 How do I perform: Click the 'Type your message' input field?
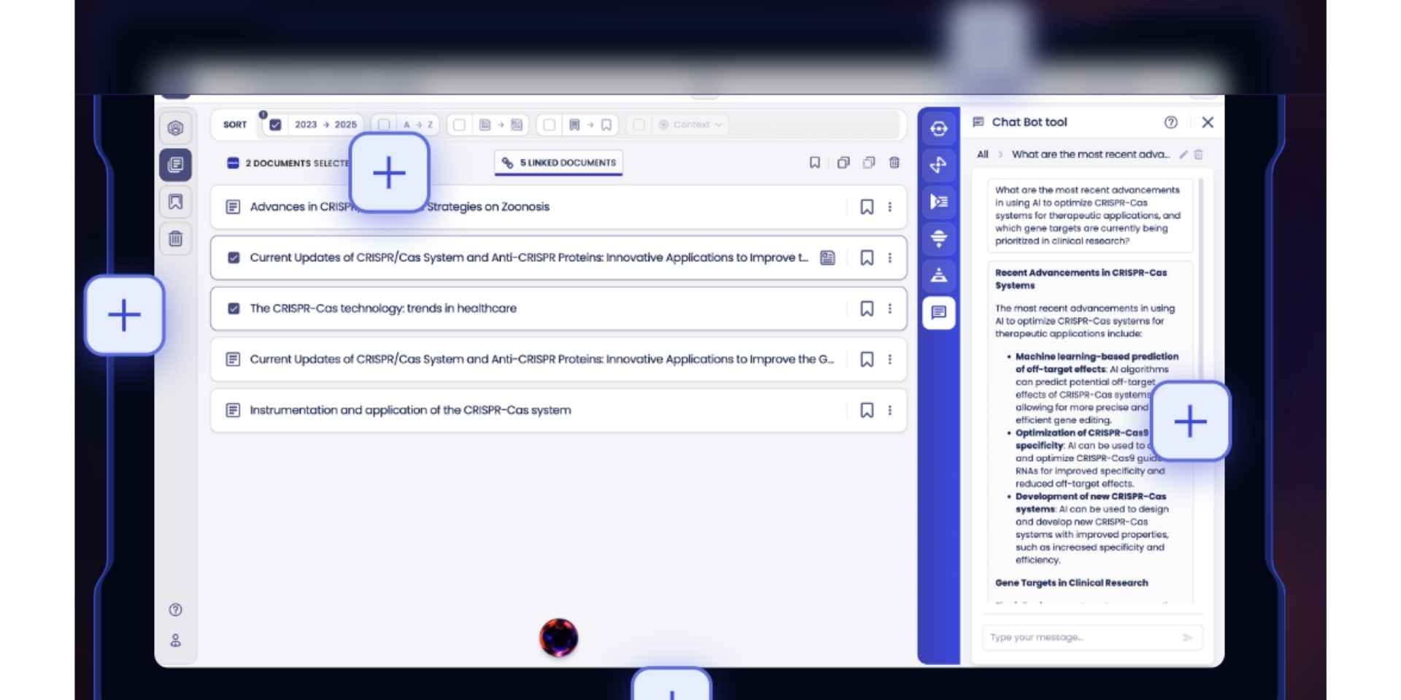tap(1080, 637)
